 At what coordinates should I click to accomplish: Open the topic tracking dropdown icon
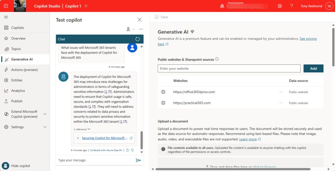click(x=130, y=29)
